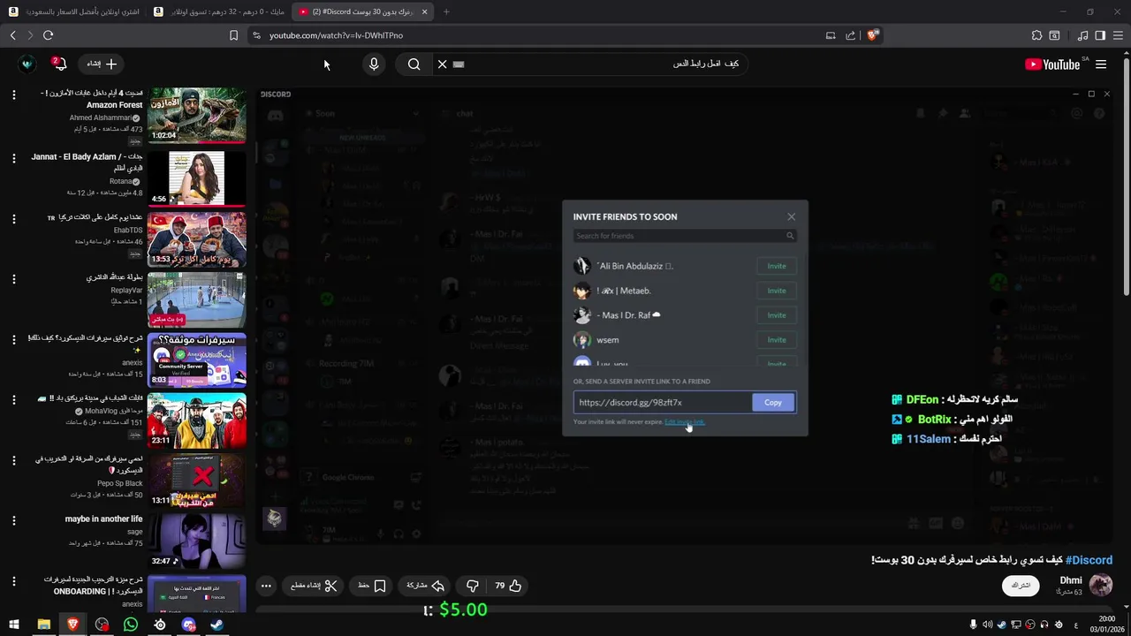
Task: Go to YouTube home via logo
Action: [1051, 64]
